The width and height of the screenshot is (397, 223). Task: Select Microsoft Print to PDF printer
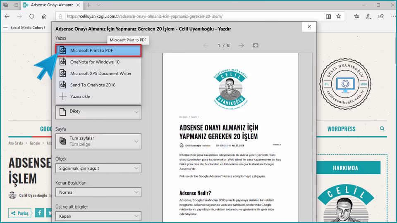point(98,50)
